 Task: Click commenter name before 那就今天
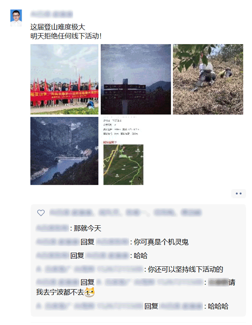[x=52, y=228]
